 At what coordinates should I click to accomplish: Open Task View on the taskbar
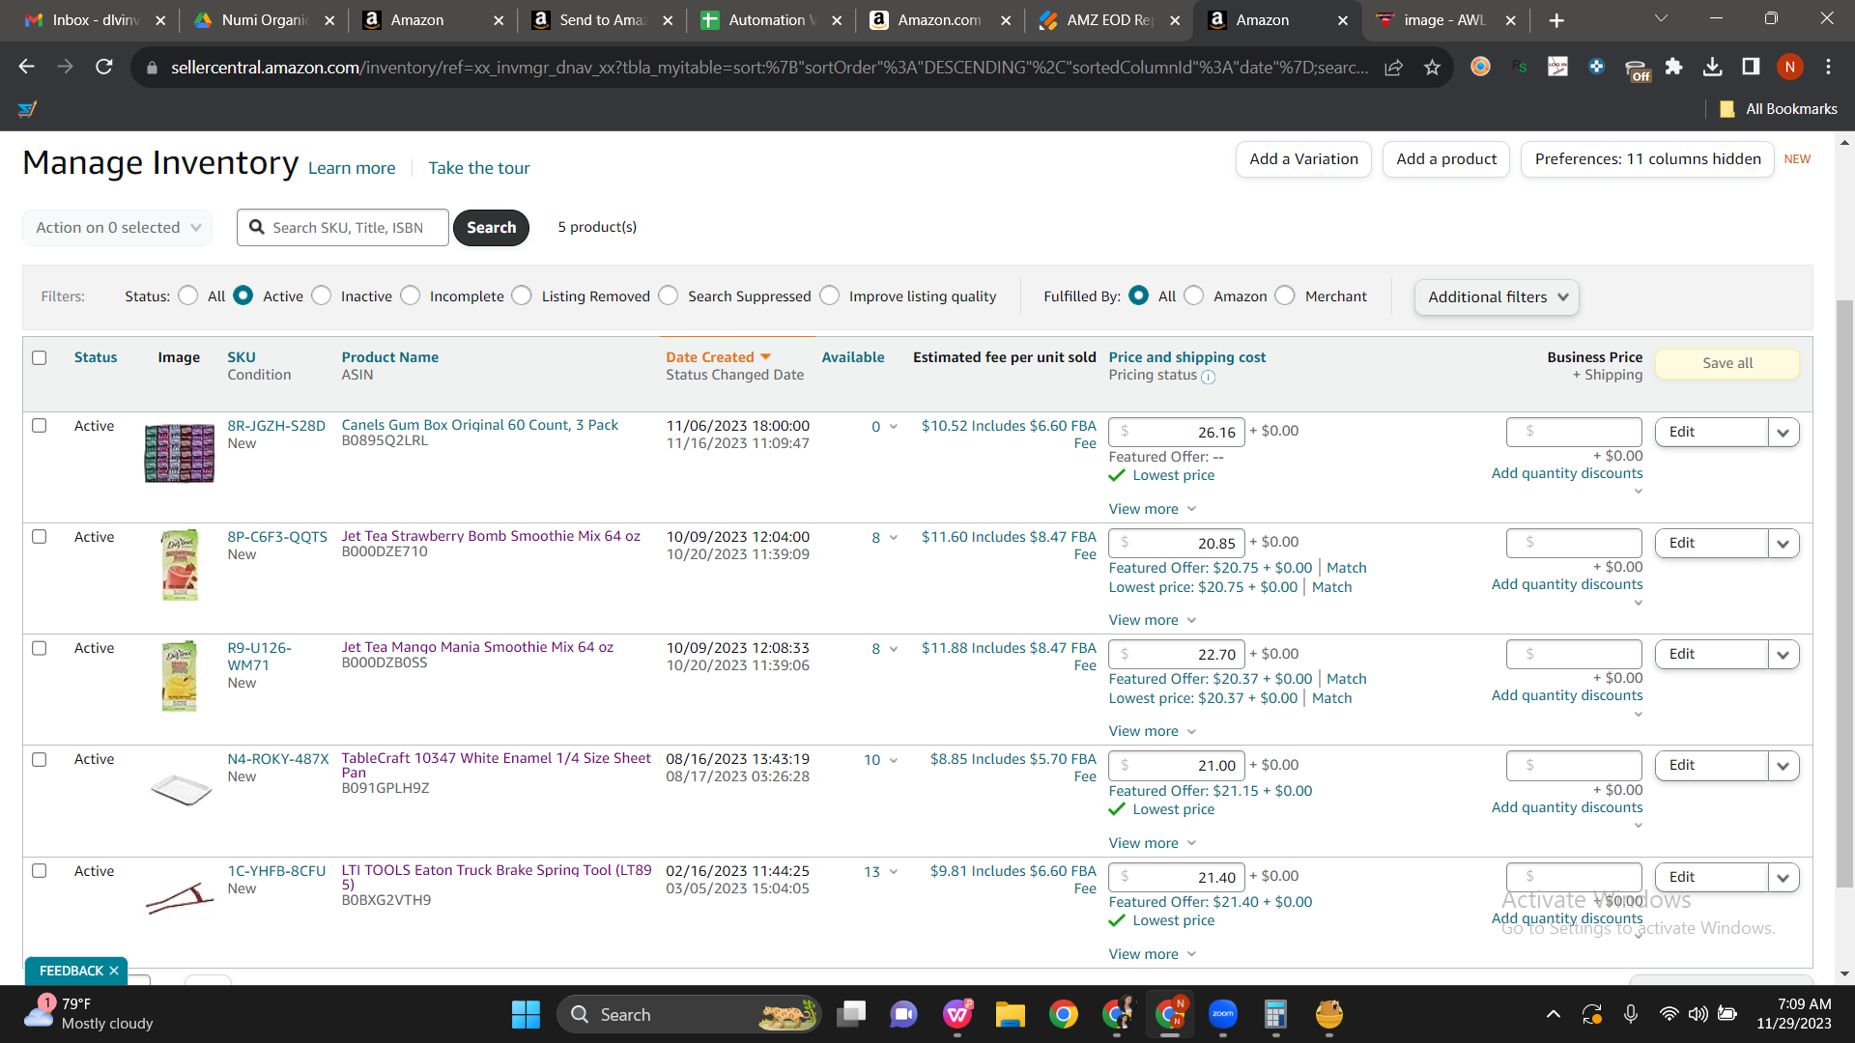point(851,1015)
